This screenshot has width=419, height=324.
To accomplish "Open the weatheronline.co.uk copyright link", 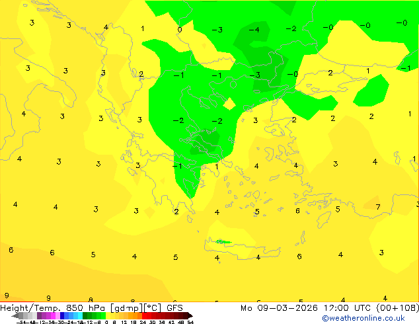I will (x=363, y=318).
